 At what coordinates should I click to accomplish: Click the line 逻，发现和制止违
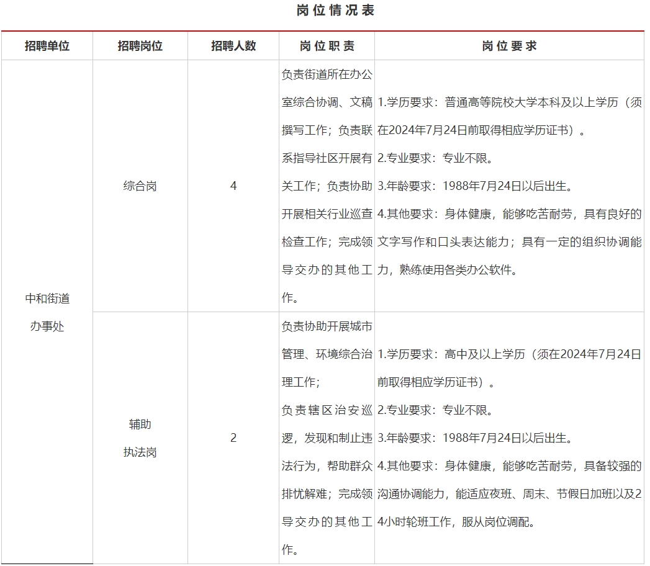pos(327,438)
